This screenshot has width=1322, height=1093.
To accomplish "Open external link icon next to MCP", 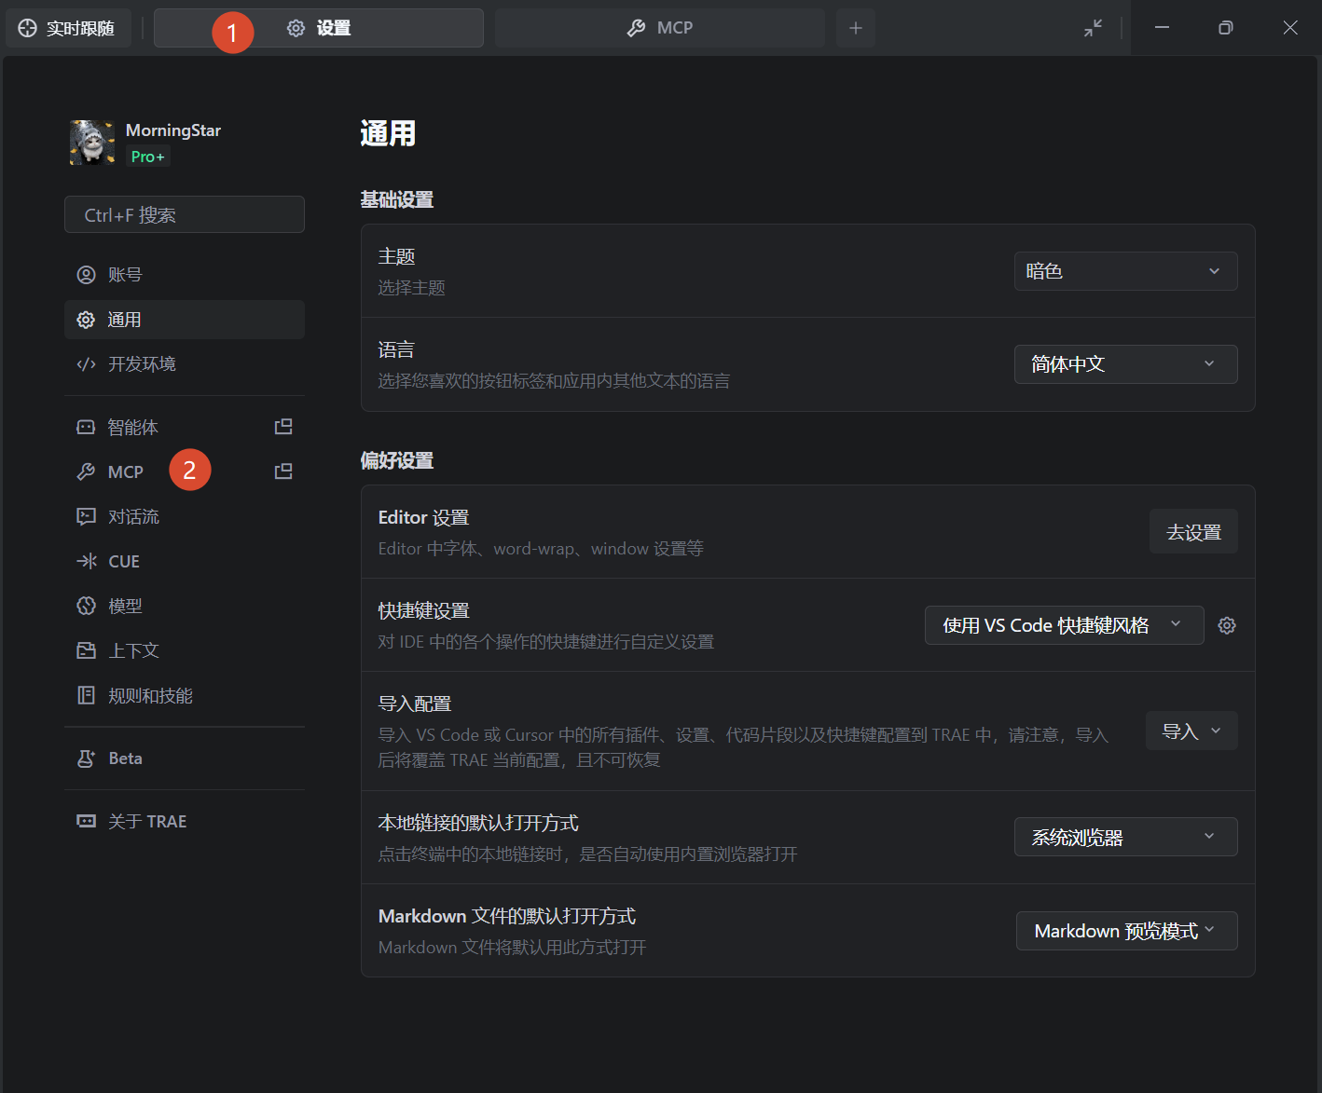I will coord(283,471).
